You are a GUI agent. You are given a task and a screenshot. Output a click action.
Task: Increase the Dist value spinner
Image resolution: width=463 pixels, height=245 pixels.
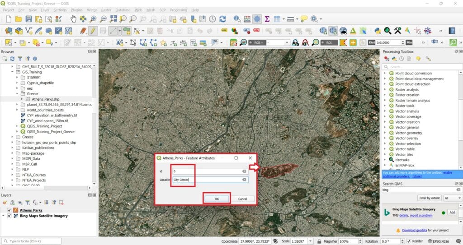(403, 41)
